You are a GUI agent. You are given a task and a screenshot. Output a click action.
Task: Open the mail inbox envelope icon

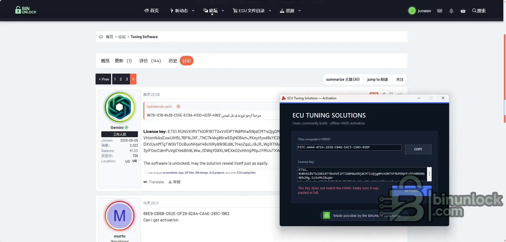(440, 11)
